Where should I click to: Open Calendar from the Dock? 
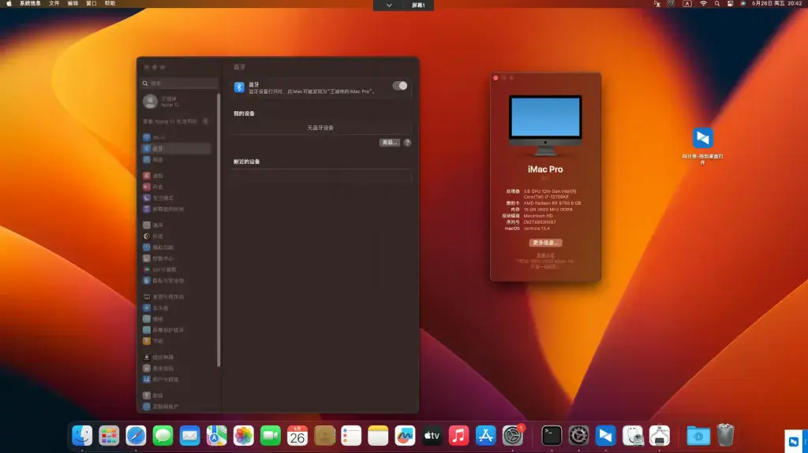pos(297,436)
